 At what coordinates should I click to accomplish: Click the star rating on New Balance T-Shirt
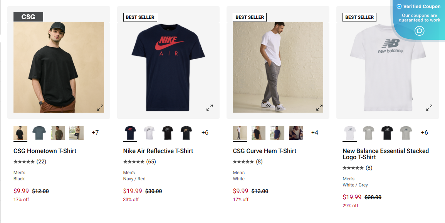click(x=353, y=168)
